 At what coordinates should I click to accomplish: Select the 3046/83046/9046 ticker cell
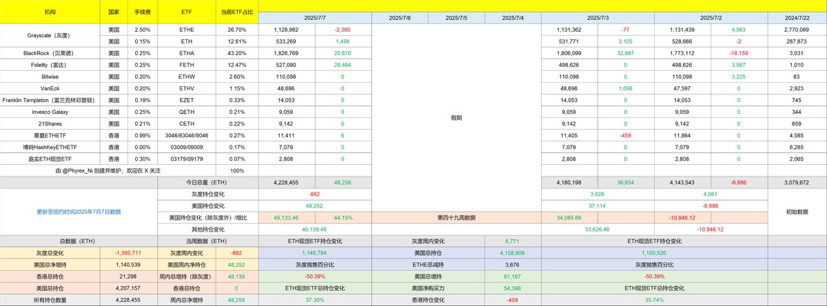(186, 135)
